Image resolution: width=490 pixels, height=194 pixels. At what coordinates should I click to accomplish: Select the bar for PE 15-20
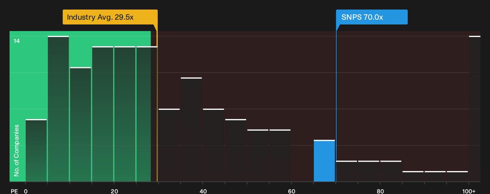pyautogui.click(x=103, y=114)
